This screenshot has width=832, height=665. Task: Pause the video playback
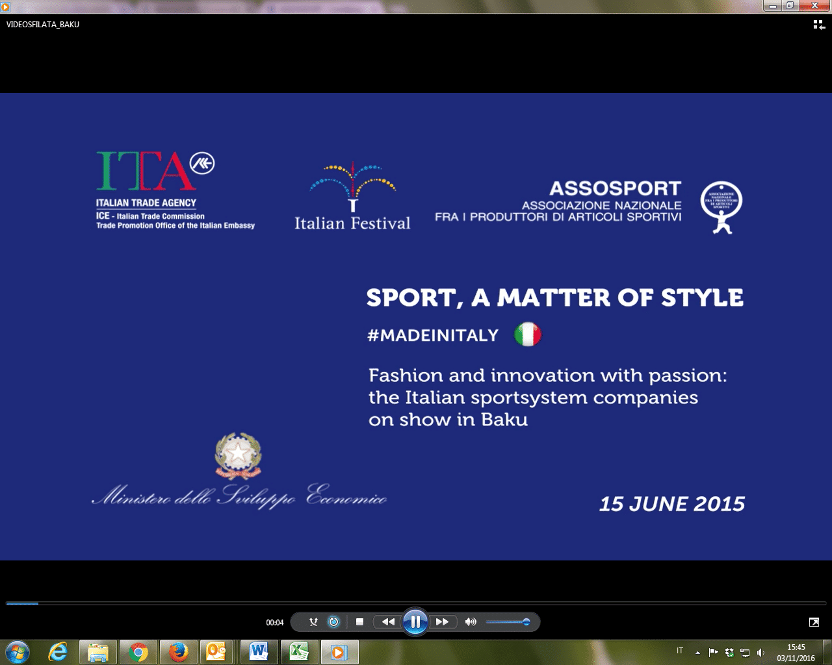(415, 621)
